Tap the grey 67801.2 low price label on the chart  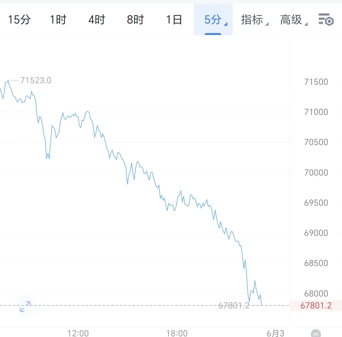click(234, 306)
